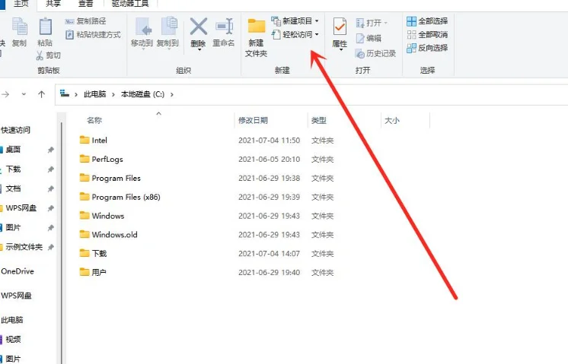Select the Program Files (x86) folder
The image size is (568, 364).
point(126,197)
